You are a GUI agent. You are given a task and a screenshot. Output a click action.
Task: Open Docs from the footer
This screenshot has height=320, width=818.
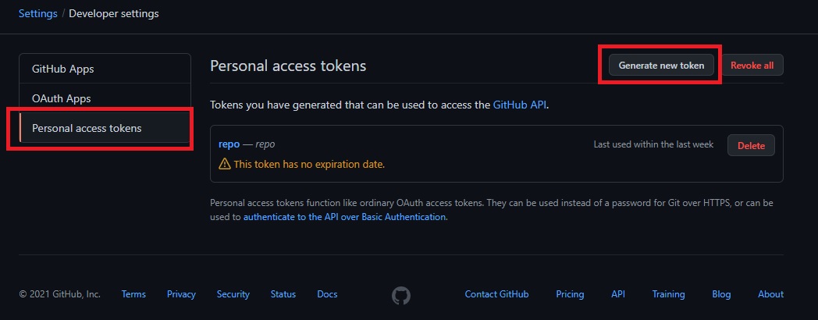click(327, 294)
